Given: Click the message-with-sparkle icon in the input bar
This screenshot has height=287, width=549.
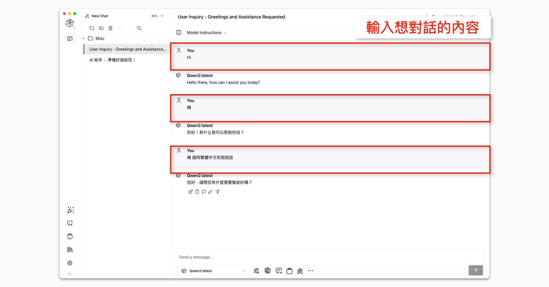Looking at the screenshot, I should pyautogui.click(x=279, y=271).
